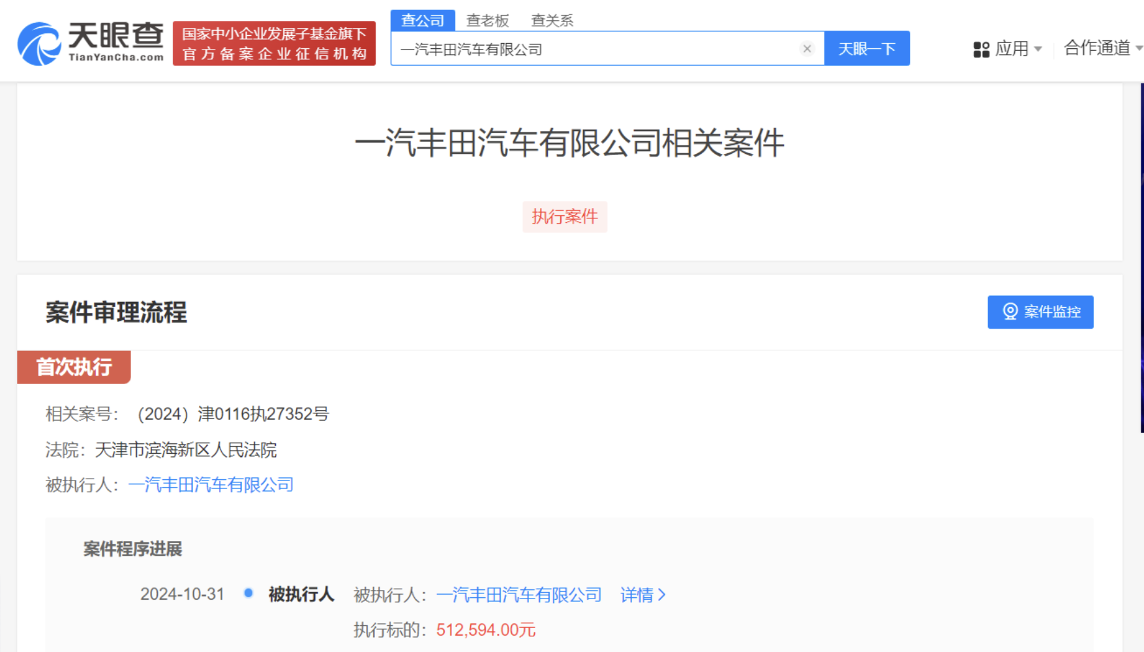
Task: Click the apps grid icon
Action: (981, 50)
